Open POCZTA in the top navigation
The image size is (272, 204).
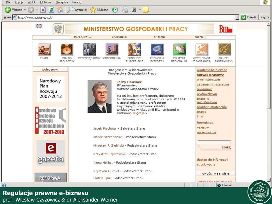pos(199,37)
